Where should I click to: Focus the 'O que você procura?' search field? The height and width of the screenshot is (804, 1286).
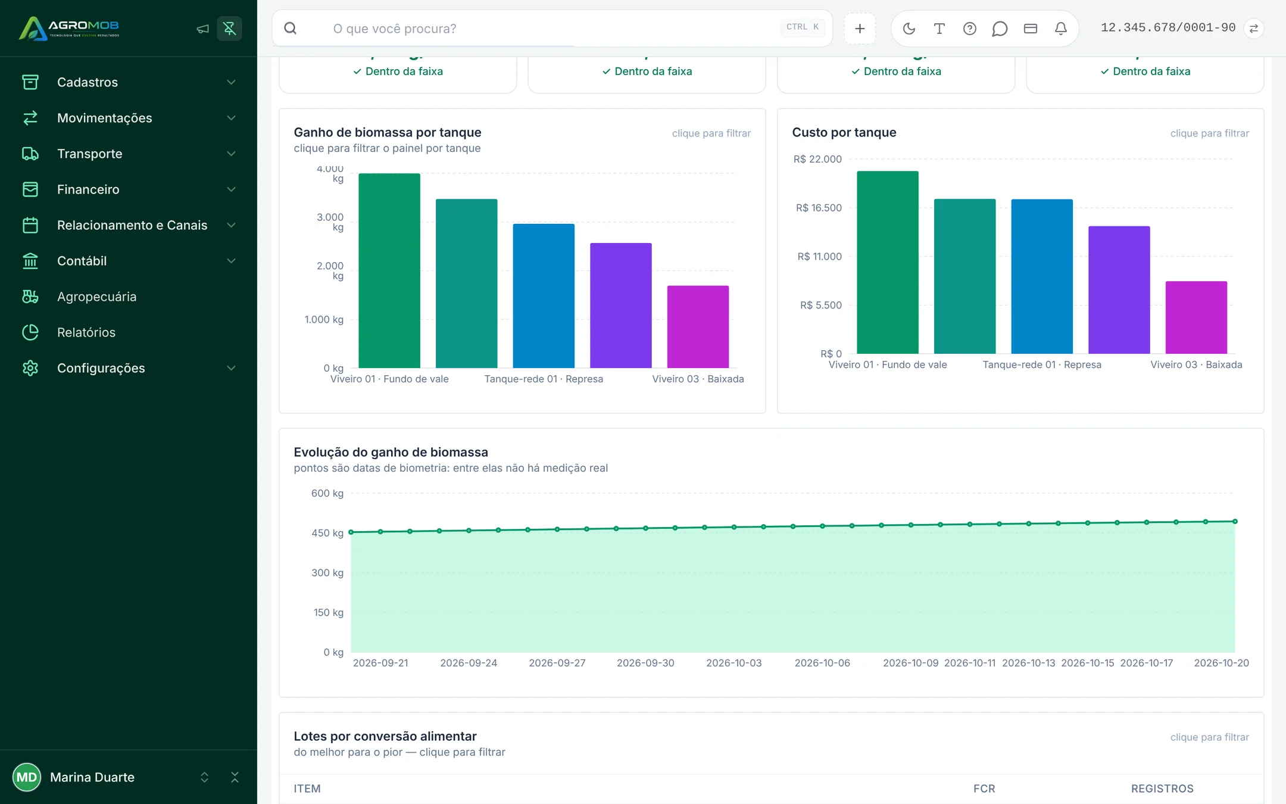(552, 29)
